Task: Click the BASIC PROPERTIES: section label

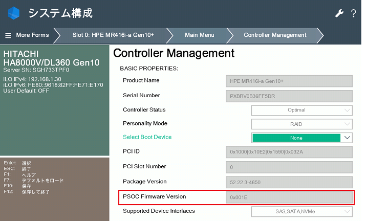Action: tap(149, 69)
